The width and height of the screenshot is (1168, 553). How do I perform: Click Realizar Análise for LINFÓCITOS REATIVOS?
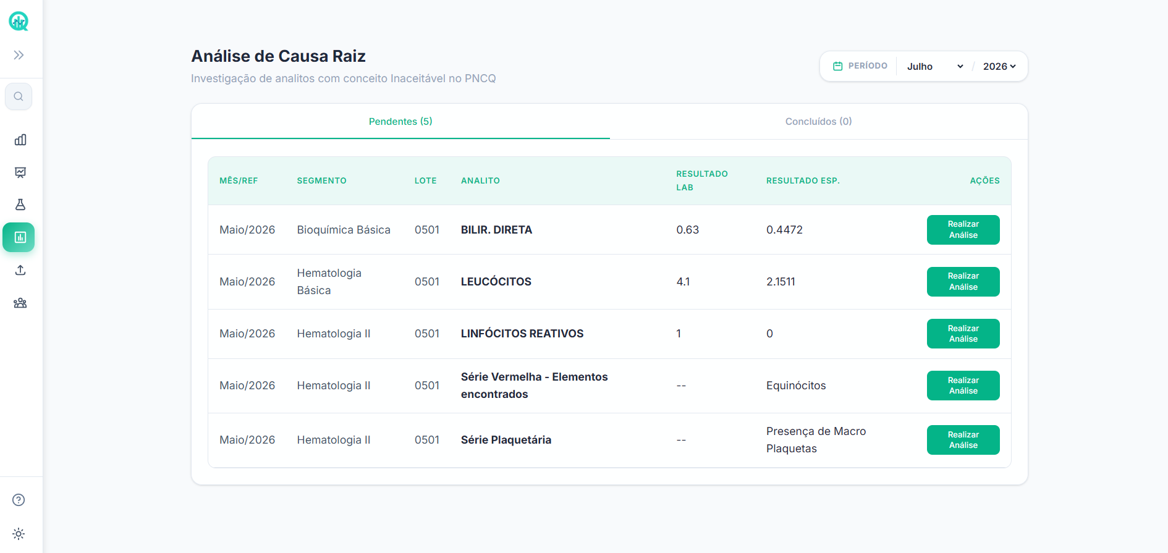(x=963, y=334)
